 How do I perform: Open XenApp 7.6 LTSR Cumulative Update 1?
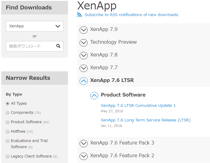138,106
